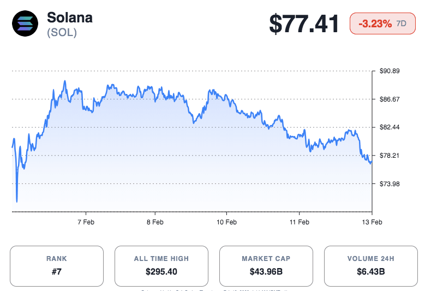The width and height of the screenshot is (431, 291).
Task: Click the $82.44 price axis label
Action: (390, 127)
